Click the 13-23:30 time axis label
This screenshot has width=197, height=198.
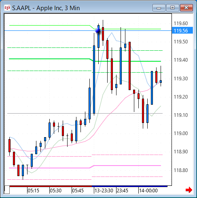(104, 191)
